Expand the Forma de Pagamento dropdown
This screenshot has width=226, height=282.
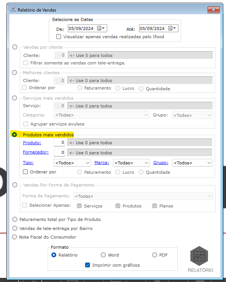tap(143, 196)
